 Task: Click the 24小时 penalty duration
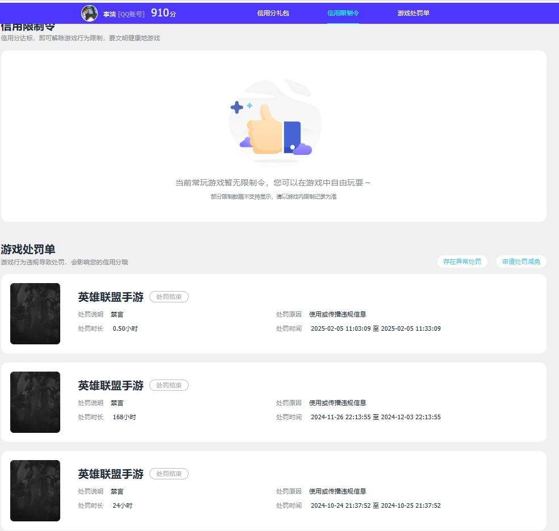pyautogui.click(x=123, y=505)
